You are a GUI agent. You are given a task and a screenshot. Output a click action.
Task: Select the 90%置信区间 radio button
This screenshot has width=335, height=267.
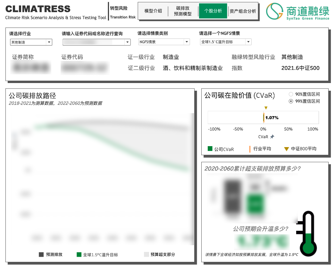(291, 94)
